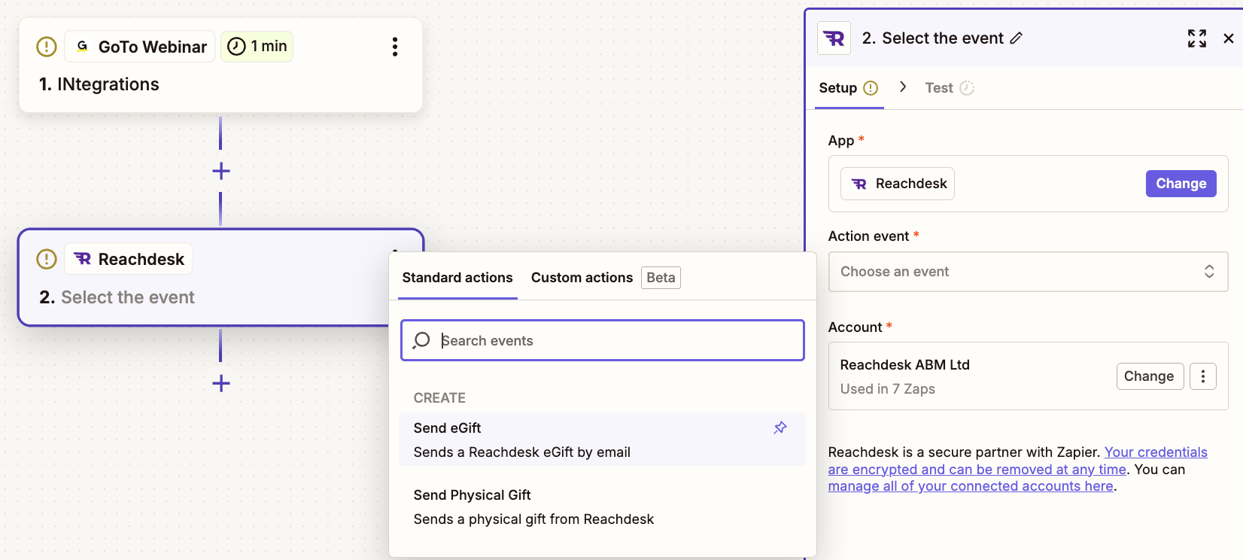Image resolution: width=1243 pixels, height=560 pixels.
Task: Open manage connected accounts link
Action: coord(971,486)
